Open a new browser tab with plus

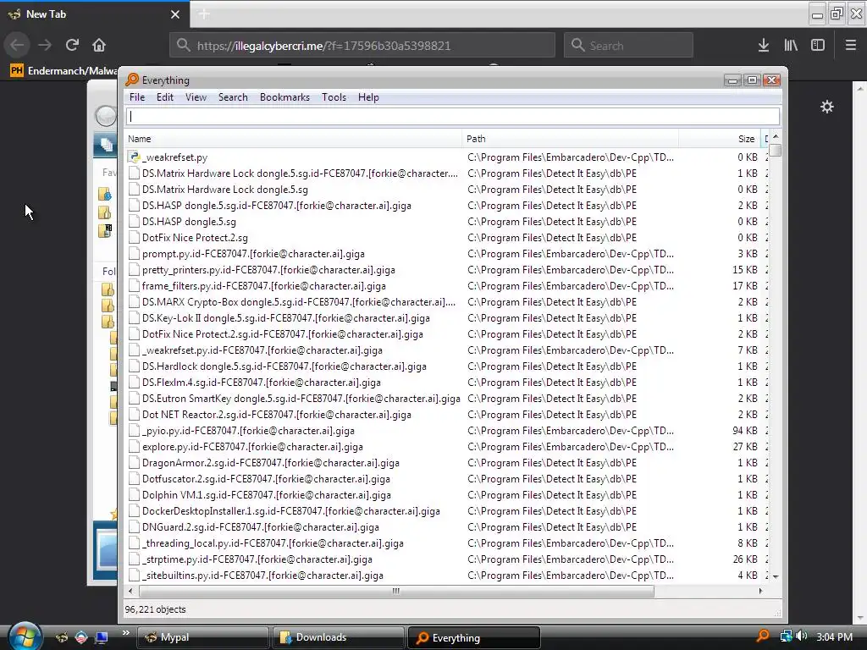(204, 14)
